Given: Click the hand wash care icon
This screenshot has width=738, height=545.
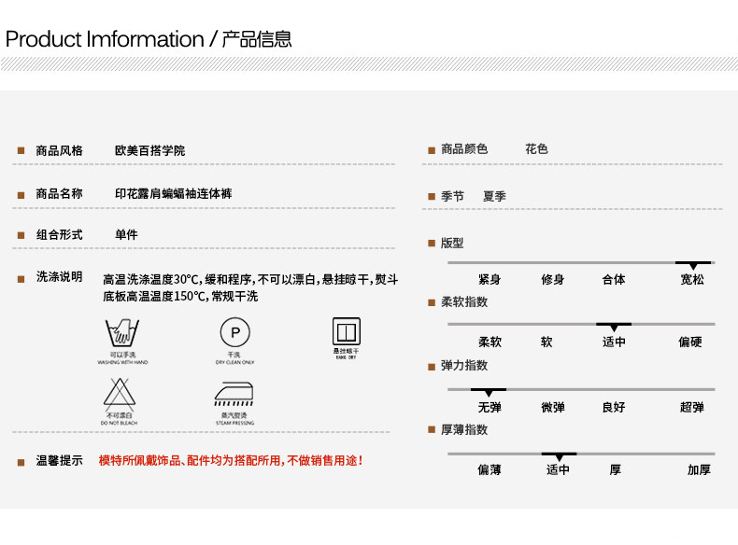Looking at the screenshot, I should (121, 332).
